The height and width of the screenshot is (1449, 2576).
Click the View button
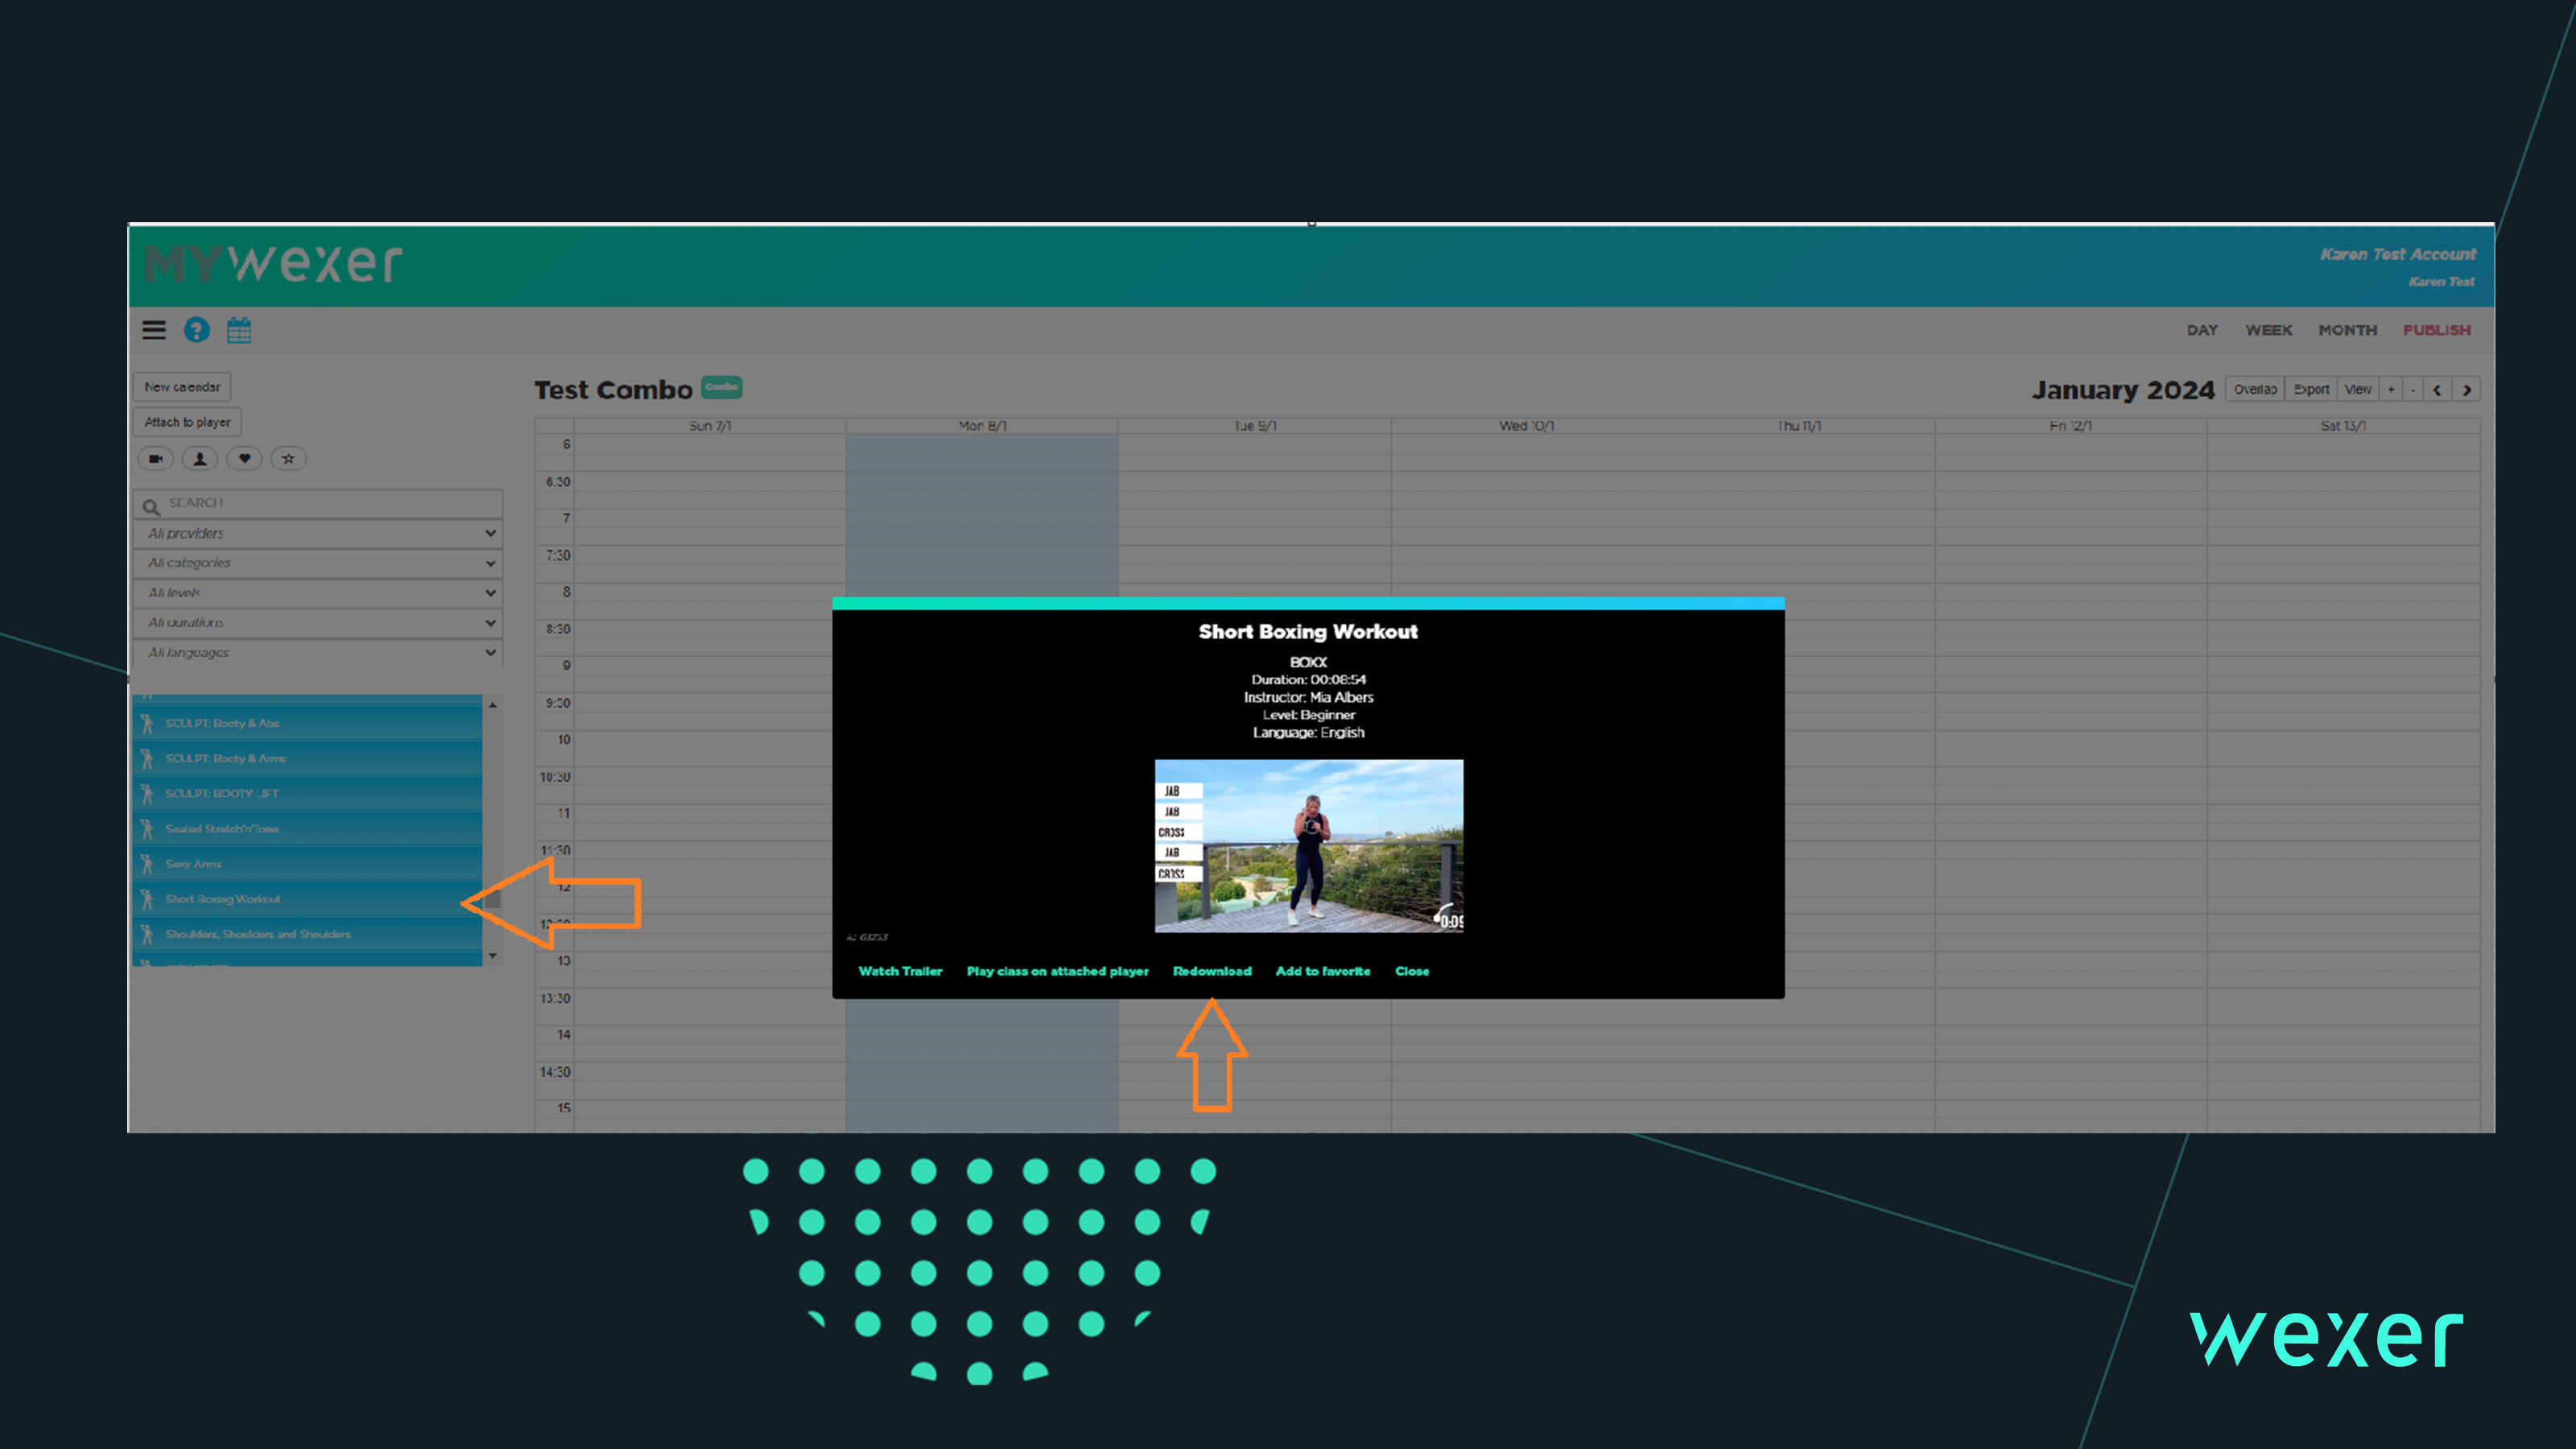[x=2358, y=390]
